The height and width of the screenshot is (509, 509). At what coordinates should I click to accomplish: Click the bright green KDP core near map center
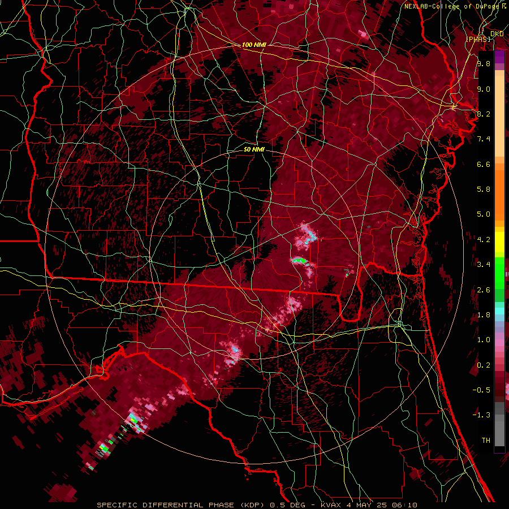pos(299,260)
